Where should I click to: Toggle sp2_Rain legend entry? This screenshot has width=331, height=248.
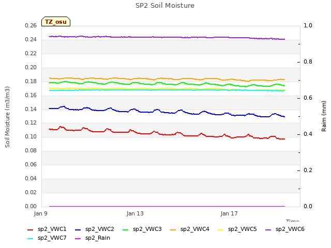coord(93,238)
